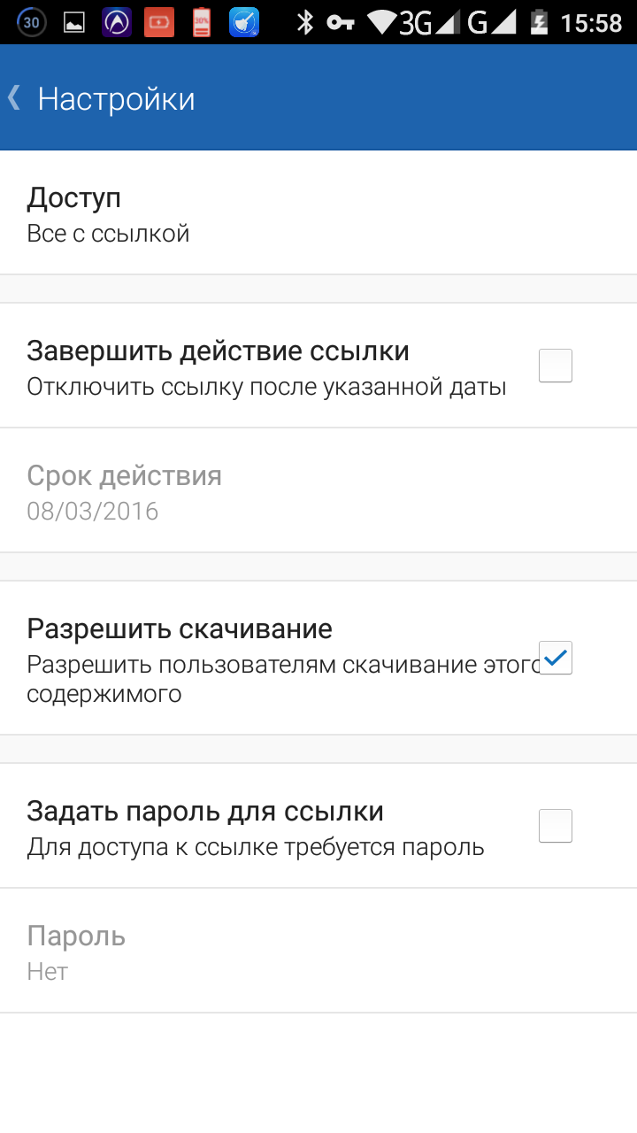Tick the Задать пароль для ссылки checkbox
Image resolution: width=637 pixels, height=1133 pixels.
tap(556, 826)
